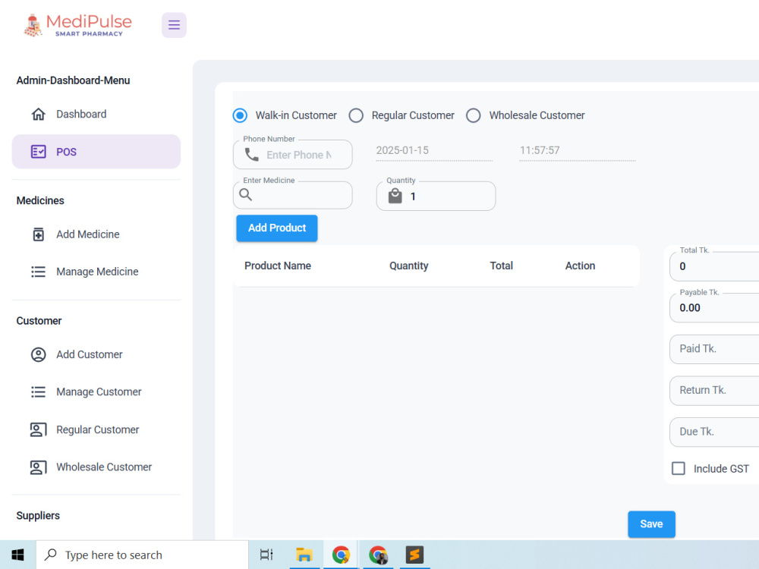Click the phone handset icon

click(x=251, y=155)
